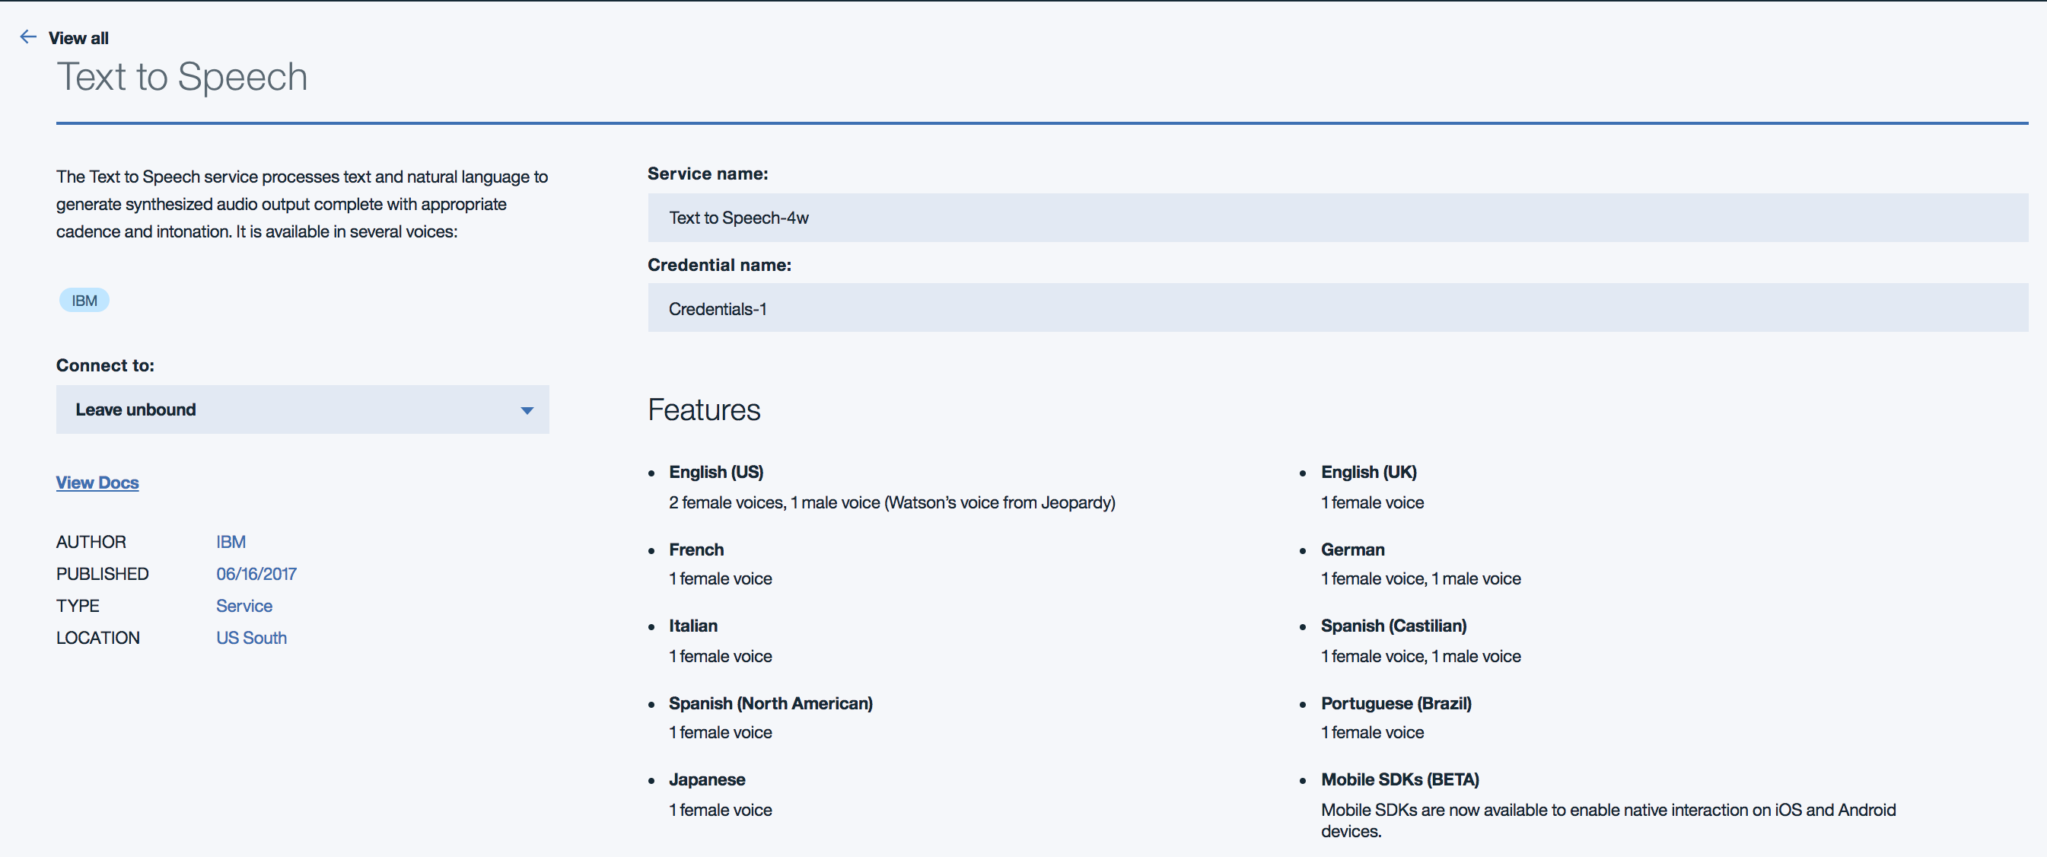
Task: Click the PUBLISHED label
Action: point(102,574)
